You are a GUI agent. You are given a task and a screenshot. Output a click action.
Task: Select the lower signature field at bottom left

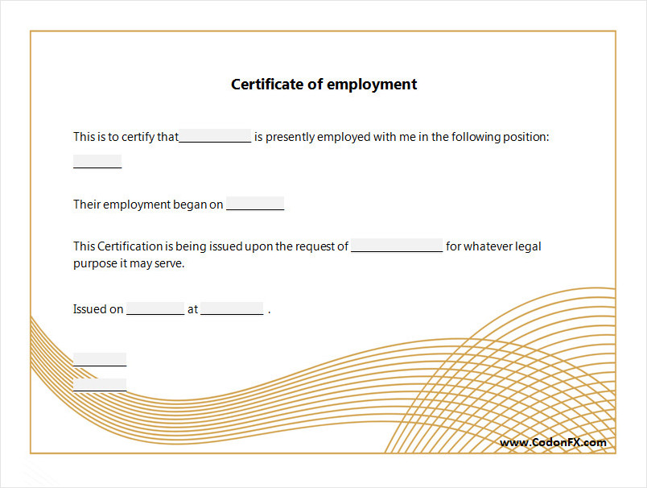click(100, 385)
